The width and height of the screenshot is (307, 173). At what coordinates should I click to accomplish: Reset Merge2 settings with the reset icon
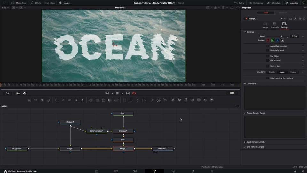[304, 19]
